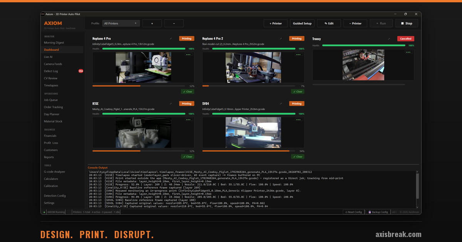Open K1SE camera three-dot menu
The width and height of the screenshot is (462, 242).
click(x=188, y=119)
